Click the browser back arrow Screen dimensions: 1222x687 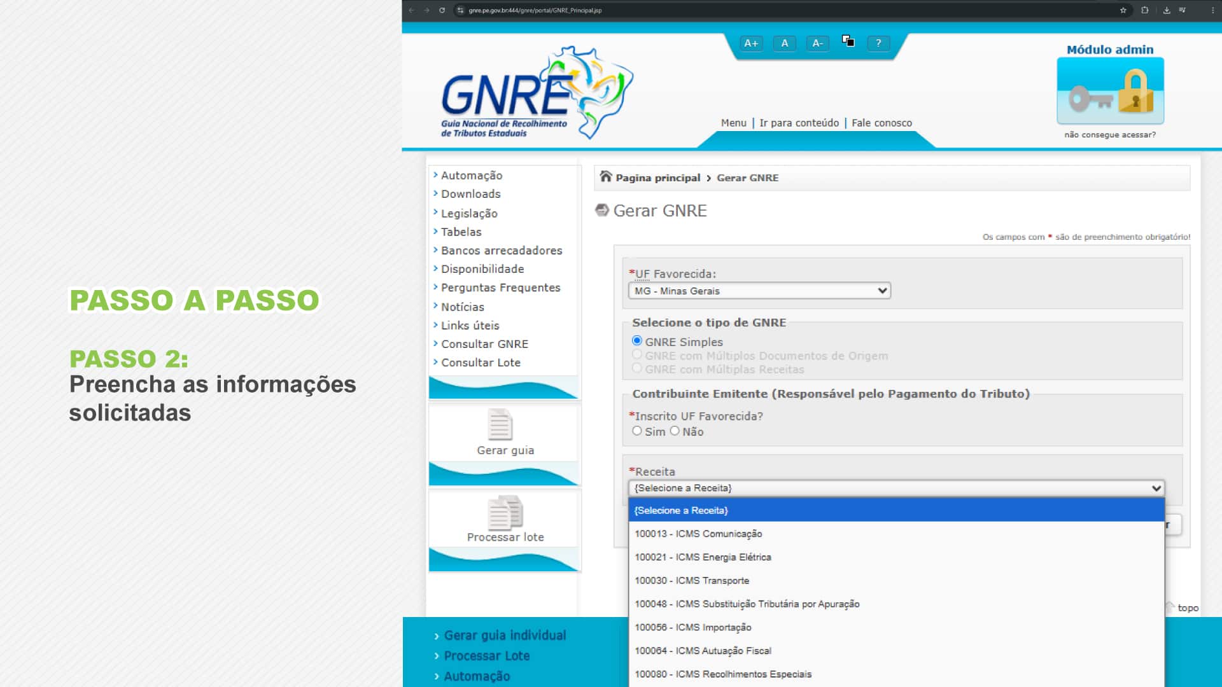click(x=412, y=10)
